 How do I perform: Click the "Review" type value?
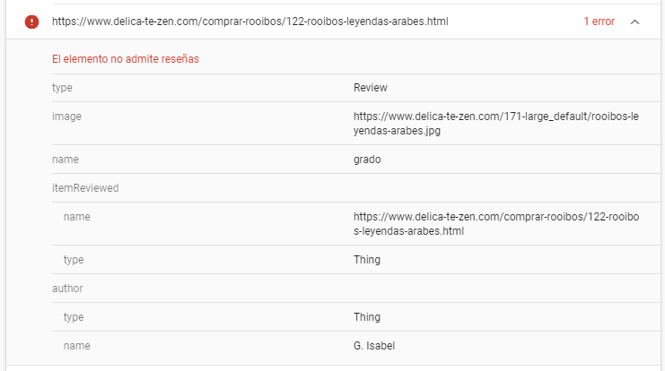click(x=370, y=88)
